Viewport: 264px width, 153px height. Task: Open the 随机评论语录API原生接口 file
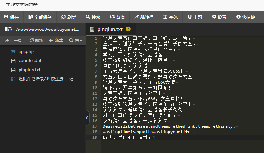tap(48, 79)
